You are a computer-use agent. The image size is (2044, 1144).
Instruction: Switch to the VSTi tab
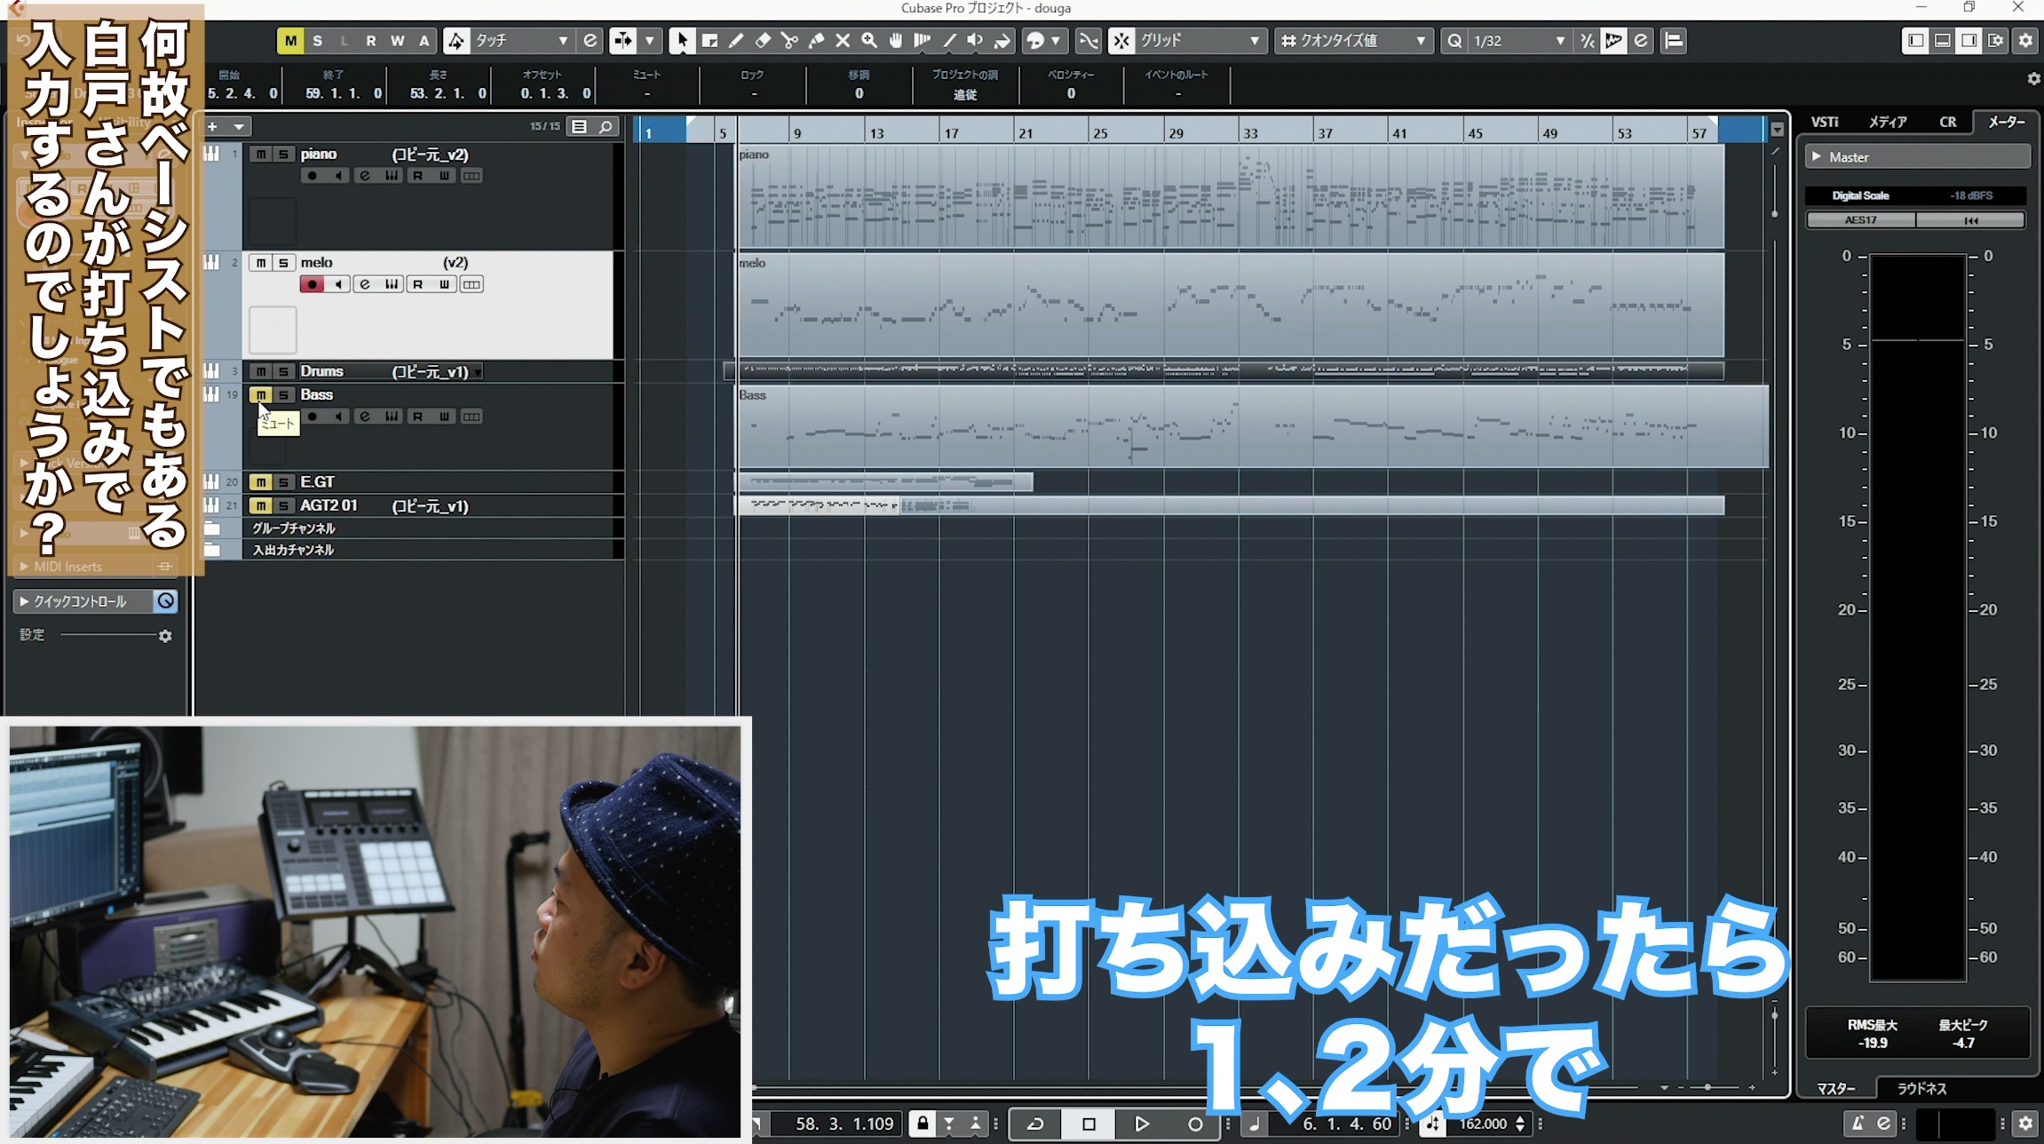(x=1825, y=122)
